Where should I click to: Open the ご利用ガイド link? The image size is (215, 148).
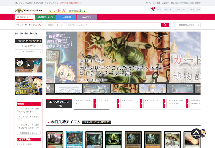point(194,10)
